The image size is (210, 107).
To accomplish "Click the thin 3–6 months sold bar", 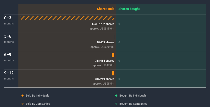I will point(114,37).
